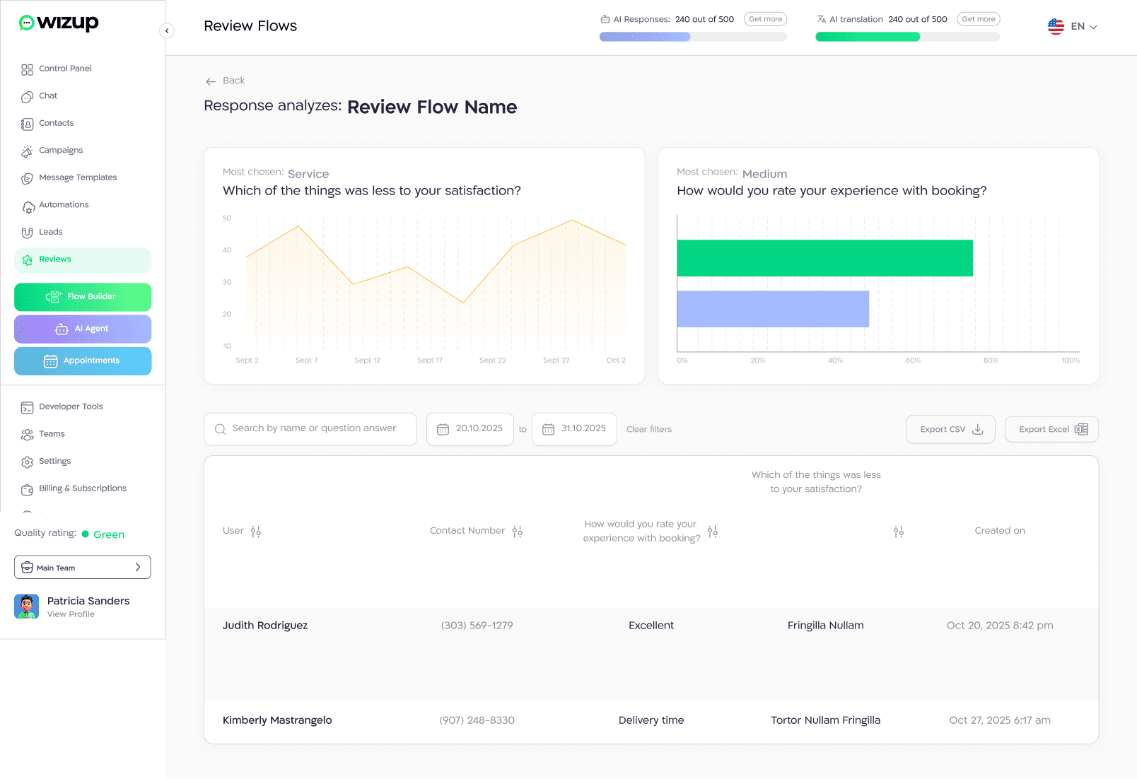The image size is (1137, 779).
Task: Click the Chat bubble icon
Action: (x=27, y=97)
